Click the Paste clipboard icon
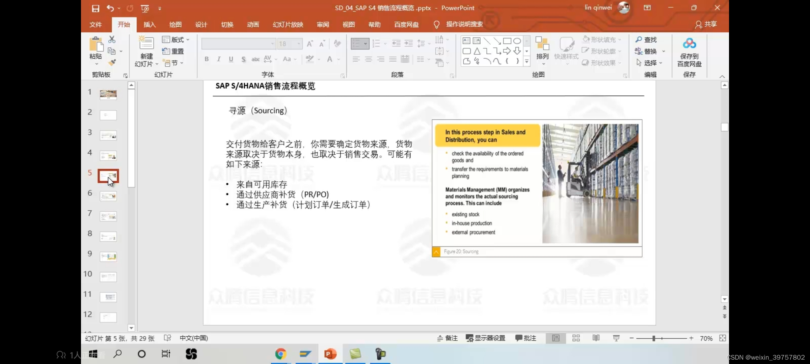The height and width of the screenshot is (364, 810). pyautogui.click(x=96, y=44)
